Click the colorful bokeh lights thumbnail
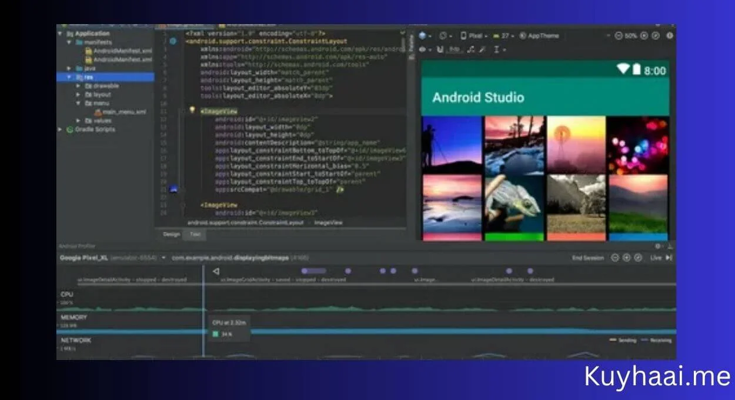Viewport: 735px width, 400px height. [x=638, y=144]
